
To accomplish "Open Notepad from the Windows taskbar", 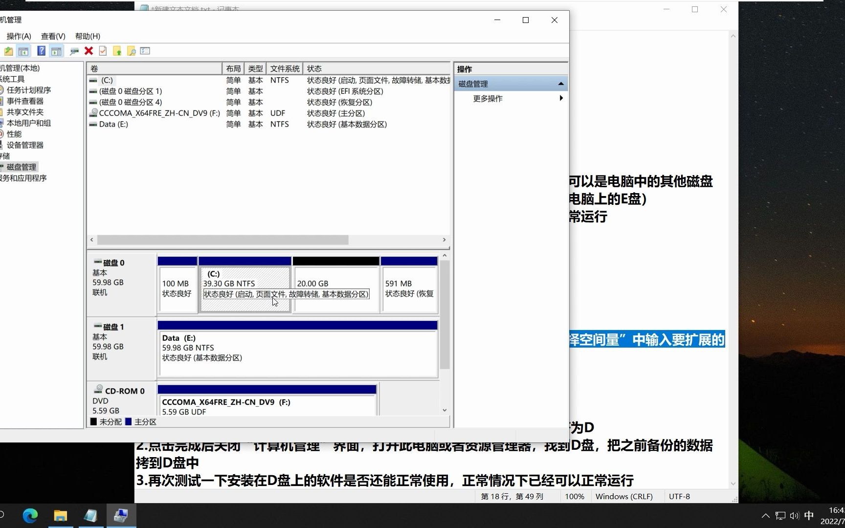I will [91, 516].
